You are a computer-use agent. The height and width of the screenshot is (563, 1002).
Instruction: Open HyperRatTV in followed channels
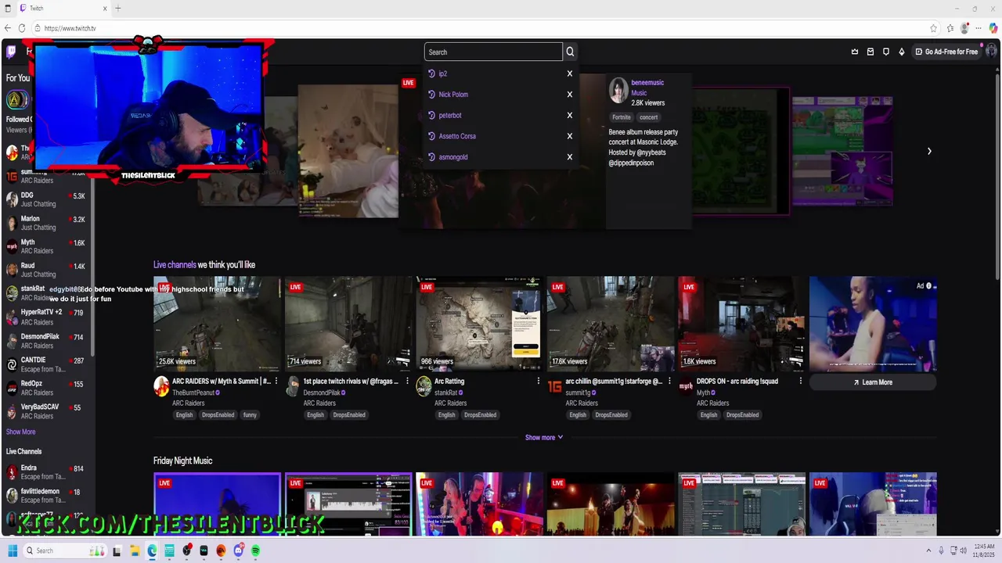(x=47, y=317)
